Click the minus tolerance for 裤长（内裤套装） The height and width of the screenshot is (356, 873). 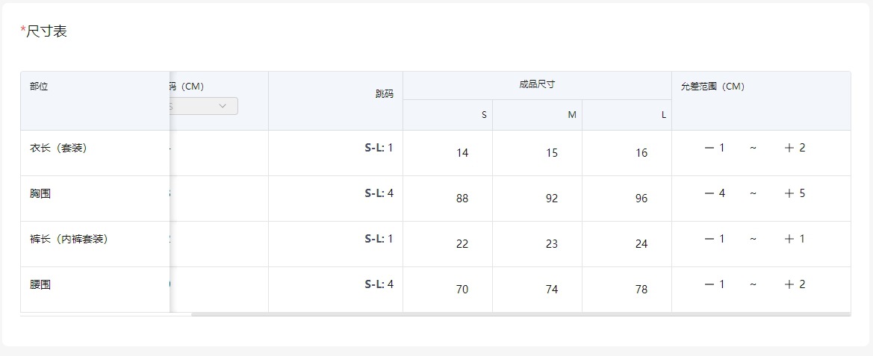(715, 239)
